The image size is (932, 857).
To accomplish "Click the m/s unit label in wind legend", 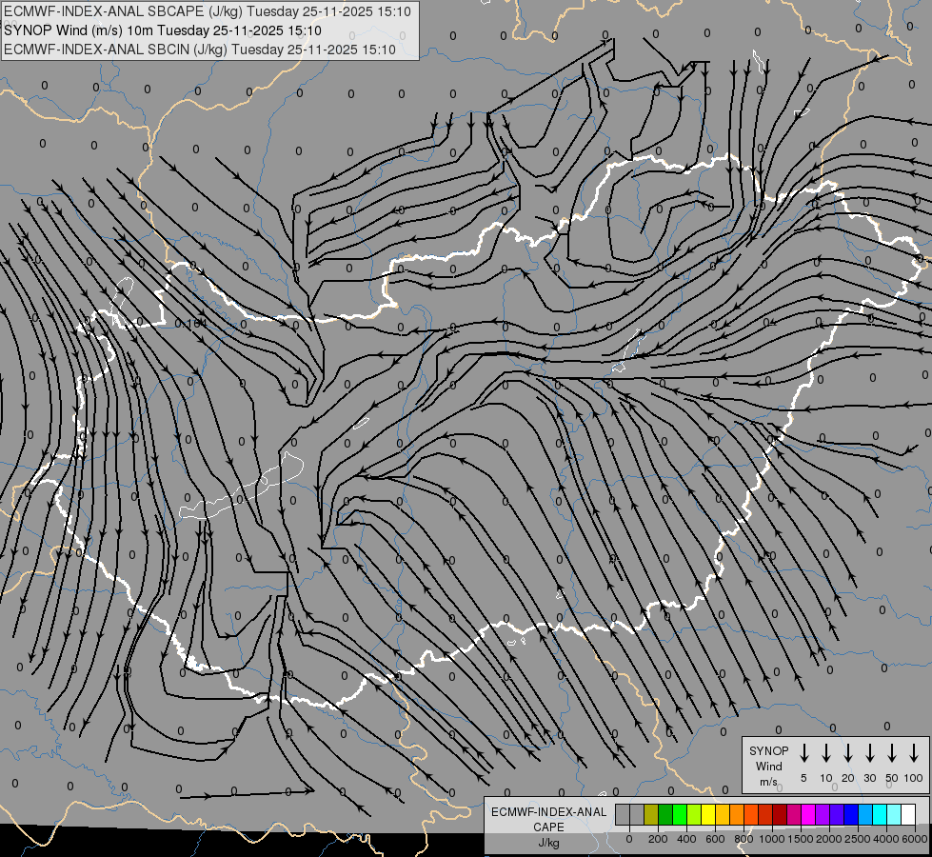I will (768, 782).
